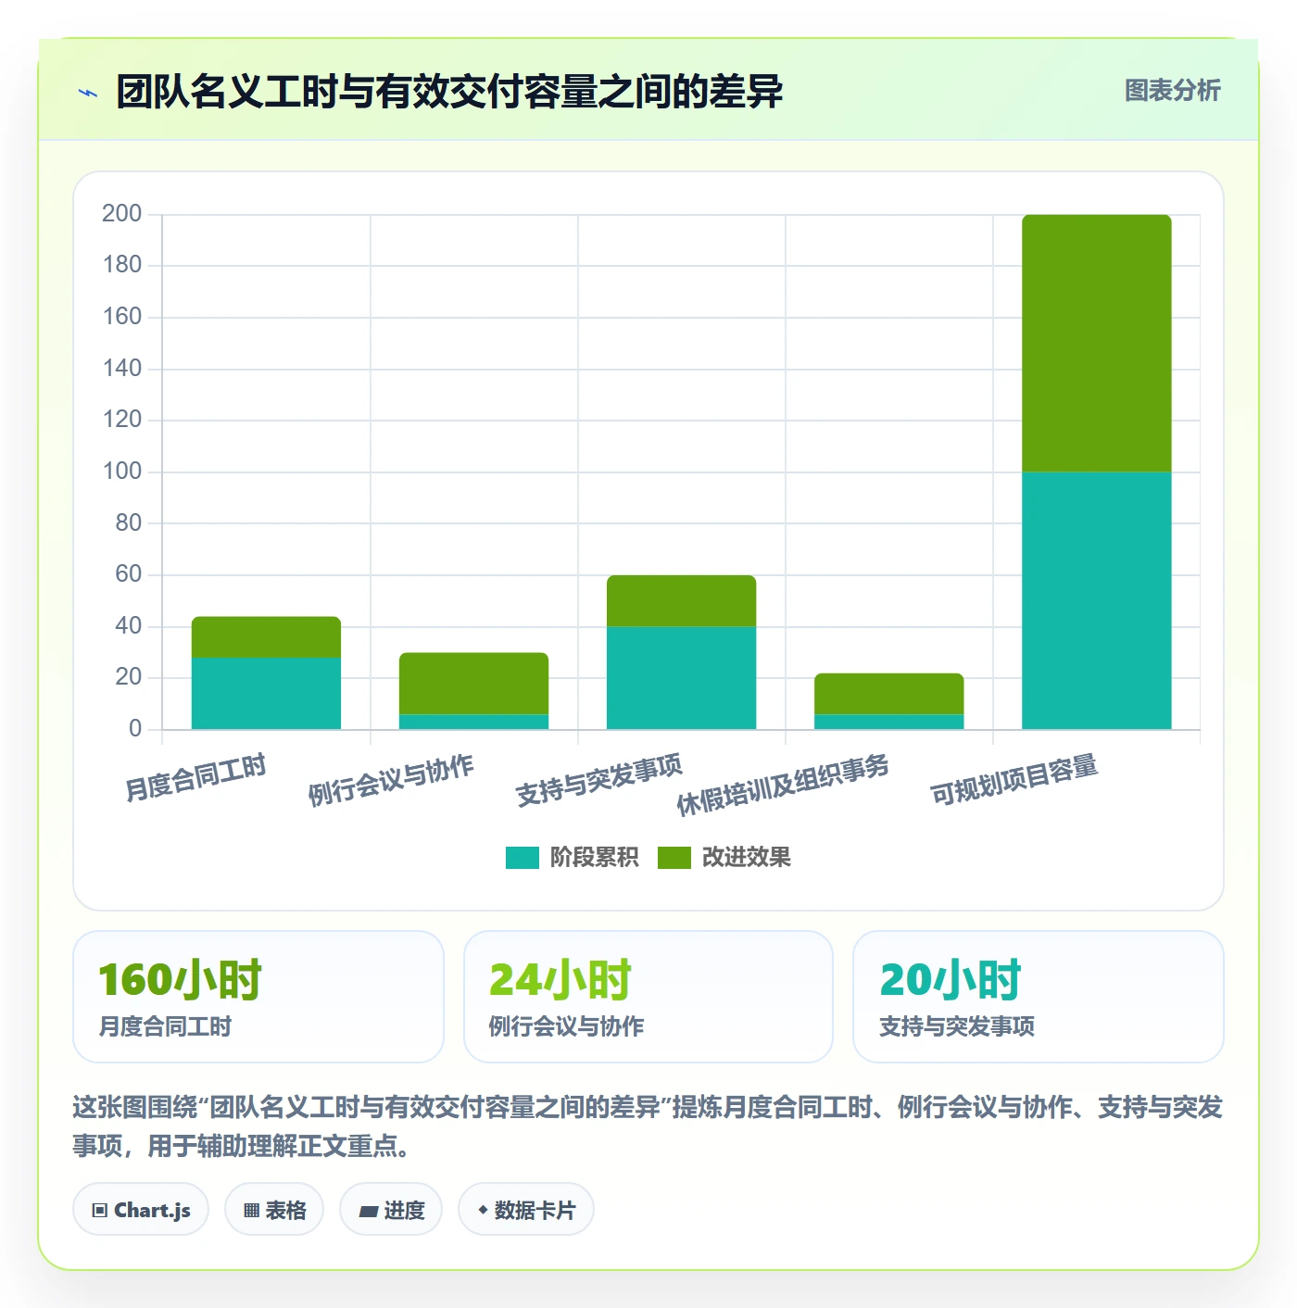Viewport: 1297px width, 1308px height.
Task: Open the 20小时 支持与突发事项 card
Action: pyautogui.click(x=1039, y=997)
